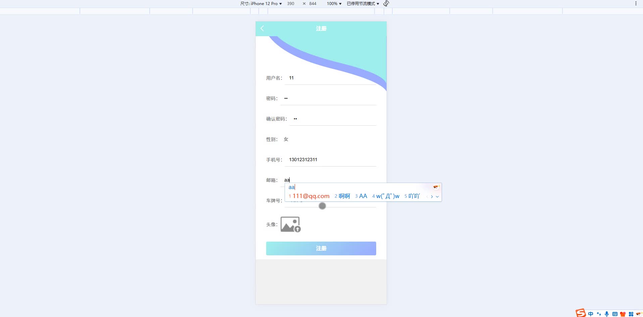
Task: Open the 性别 gender selector showing 女
Action: (286, 139)
